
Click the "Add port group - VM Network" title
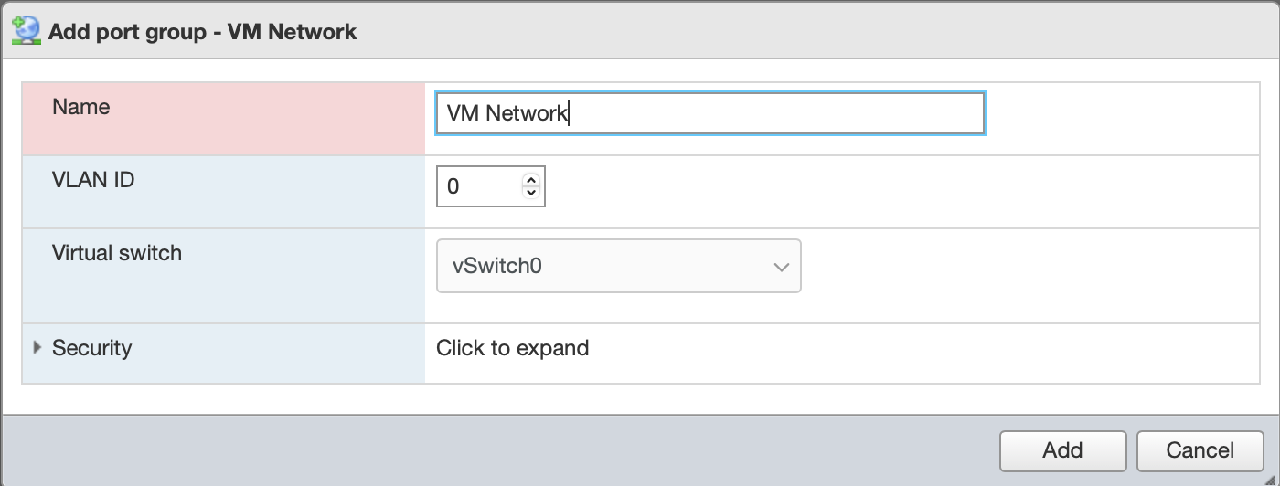202,32
